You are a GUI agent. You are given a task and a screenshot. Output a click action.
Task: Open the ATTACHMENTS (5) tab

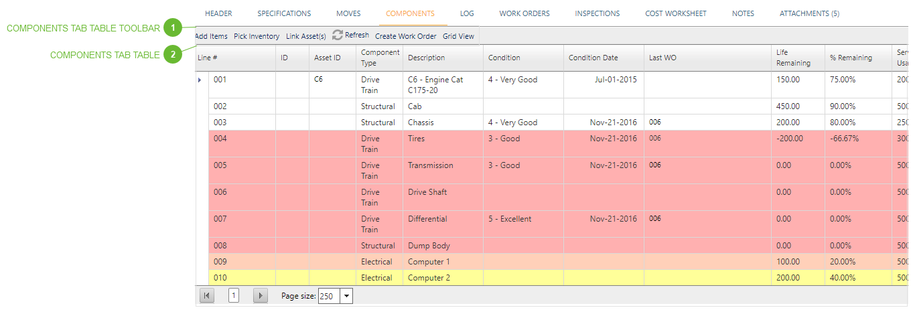pyautogui.click(x=809, y=13)
